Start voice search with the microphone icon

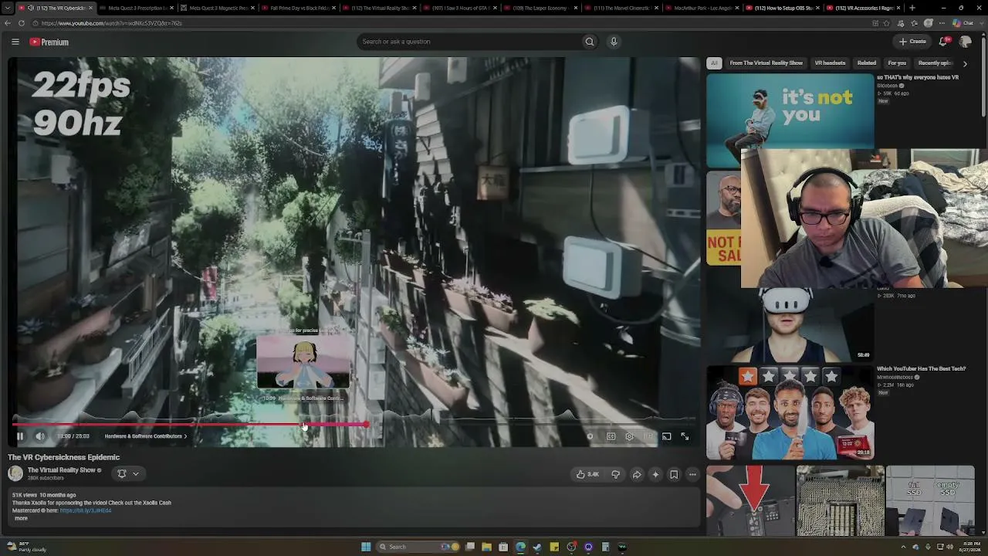(x=614, y=42)
